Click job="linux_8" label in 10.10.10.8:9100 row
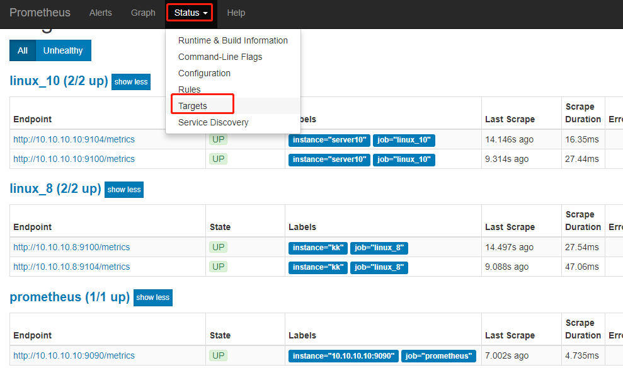The width and height of the screenshot is (623, 375). [379, 248]
